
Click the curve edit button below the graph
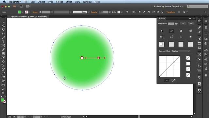(x=166, y=80)
